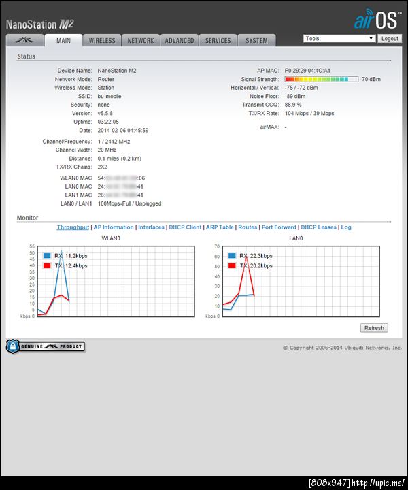Viewport: 408px width, 490px height.
Task: Select the Throughput monitor link
Action: [73, 227]
